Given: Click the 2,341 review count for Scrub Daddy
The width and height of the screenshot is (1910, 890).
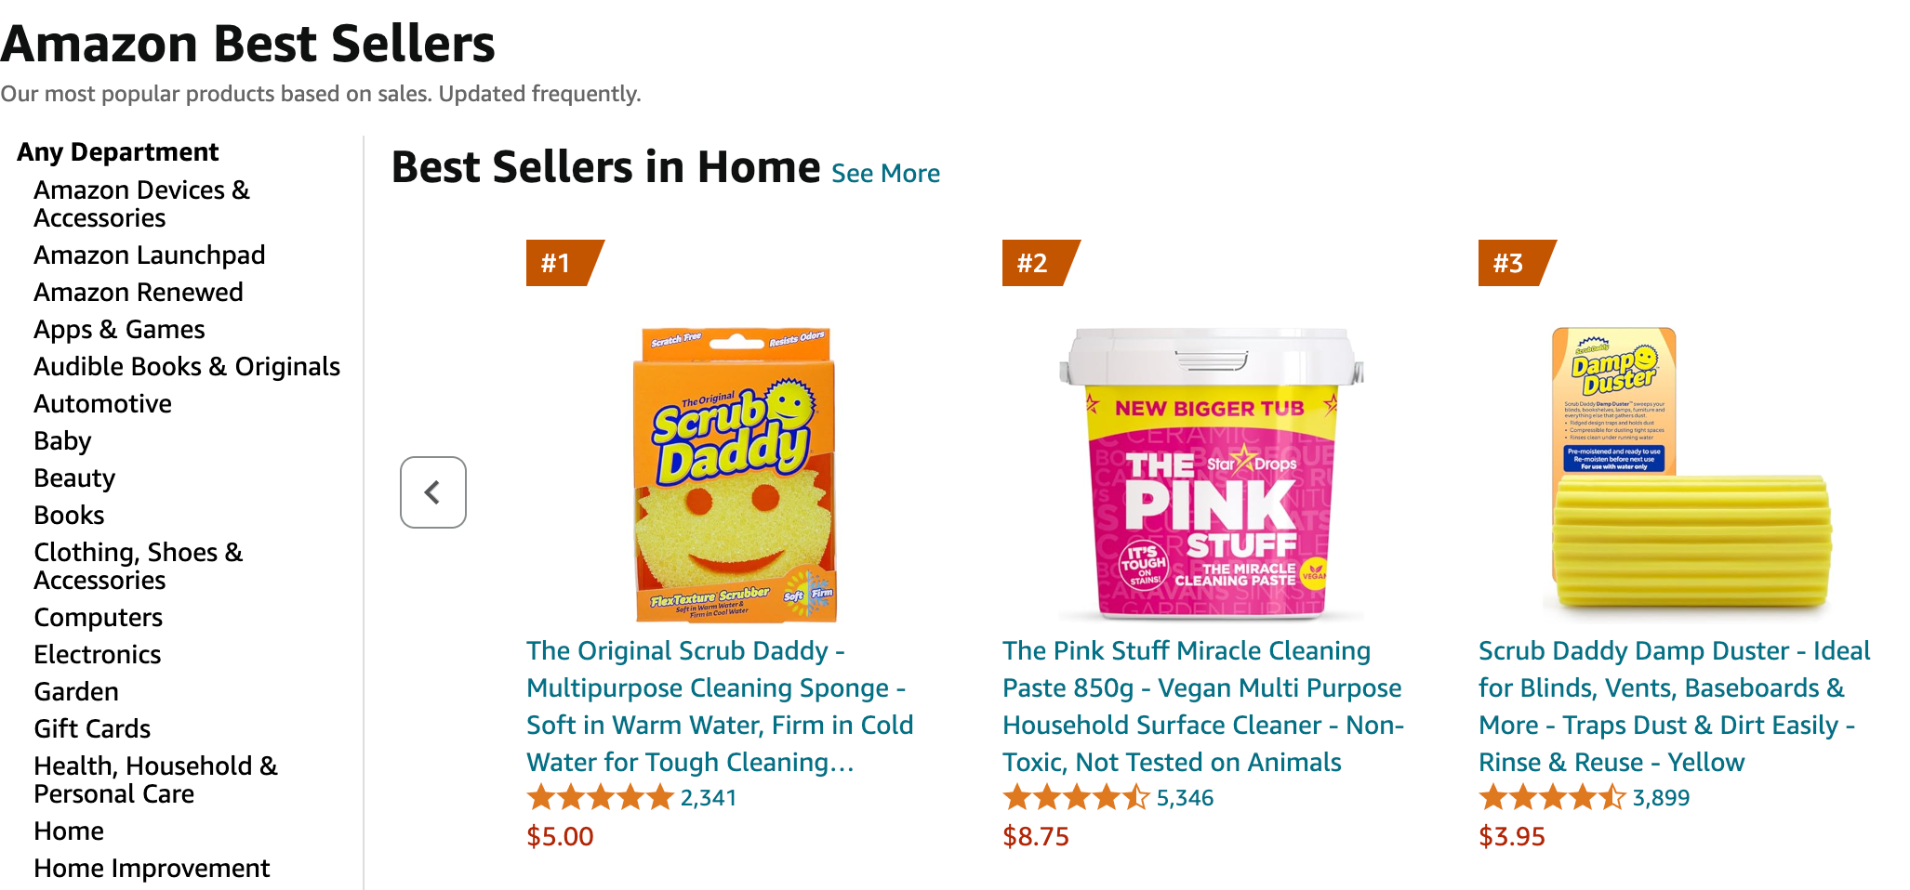Looking at the screenshot, I should (x=708, y=797).
